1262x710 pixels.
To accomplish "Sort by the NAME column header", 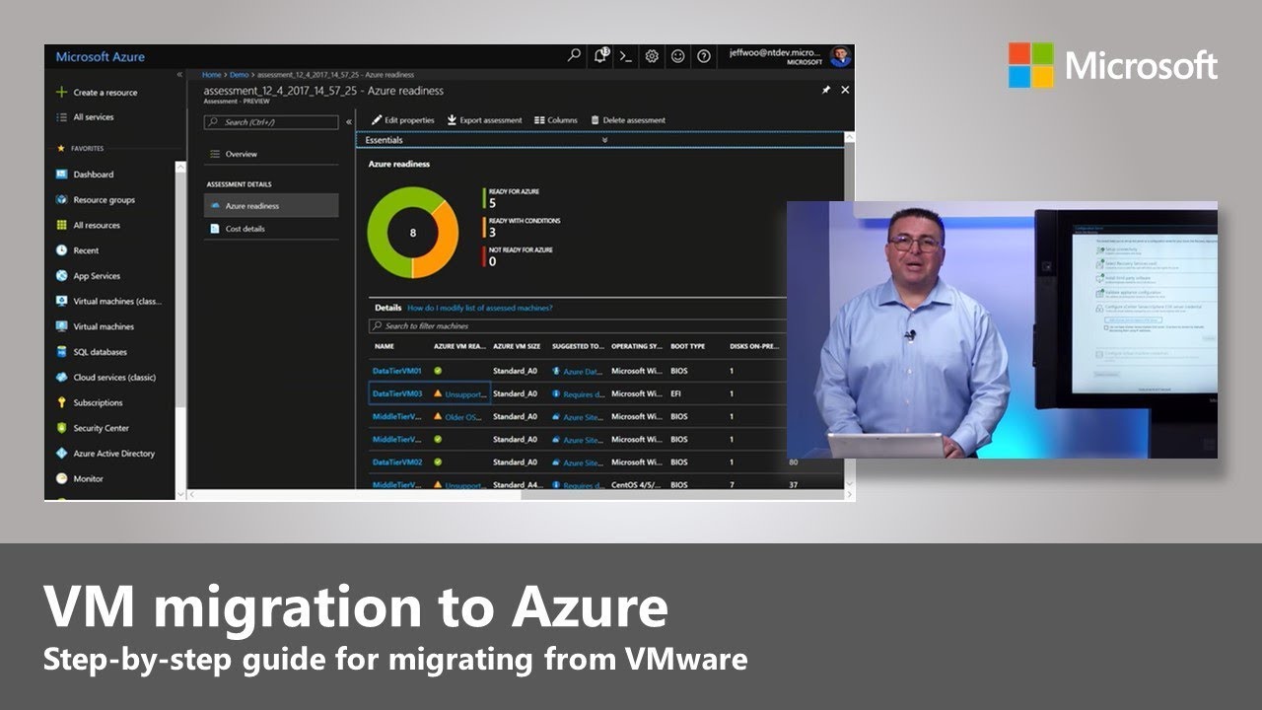I will (385, 346).
